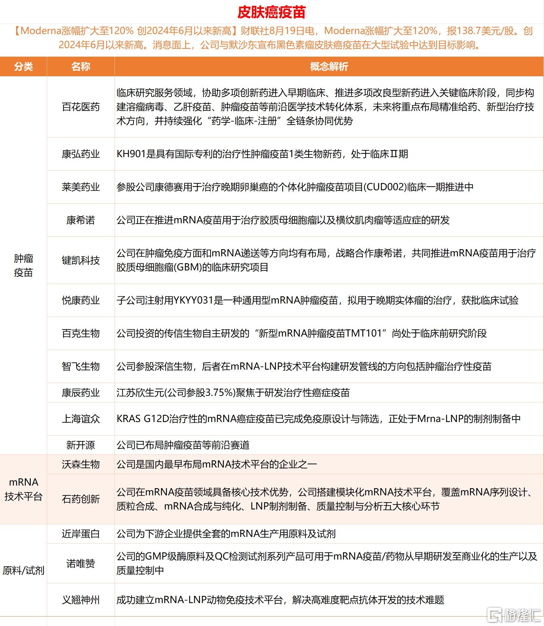
Task: Select company name 近岸蛋白
Action: click(x=81, y=534)
